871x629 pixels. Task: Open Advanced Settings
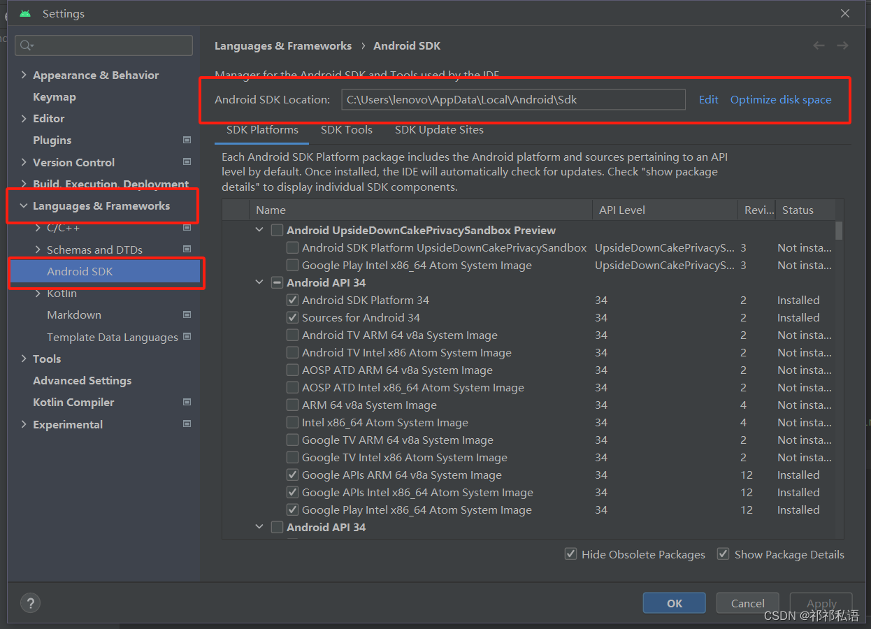coord(82,380)
